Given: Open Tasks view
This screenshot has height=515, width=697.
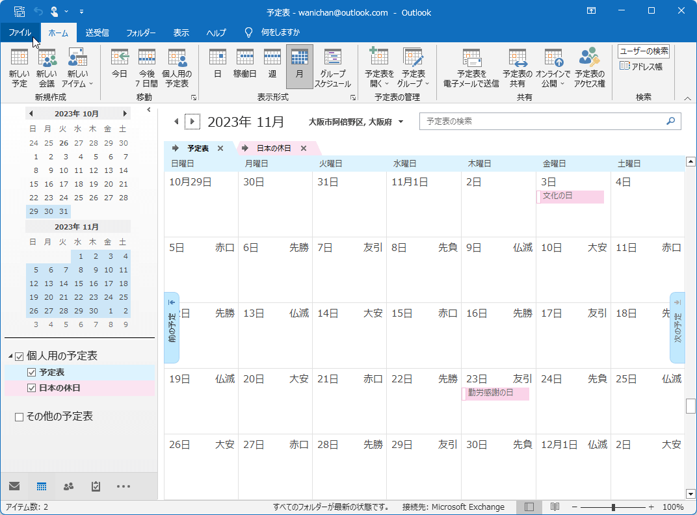Looking at the screenshot, I should tap(96, 486).
